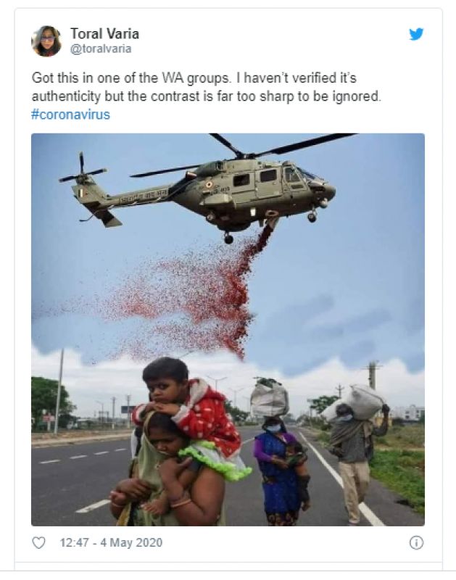This screenshot has width=456, height=580.
Task: Like the tweet with heart icon
Action: [39, 542]
